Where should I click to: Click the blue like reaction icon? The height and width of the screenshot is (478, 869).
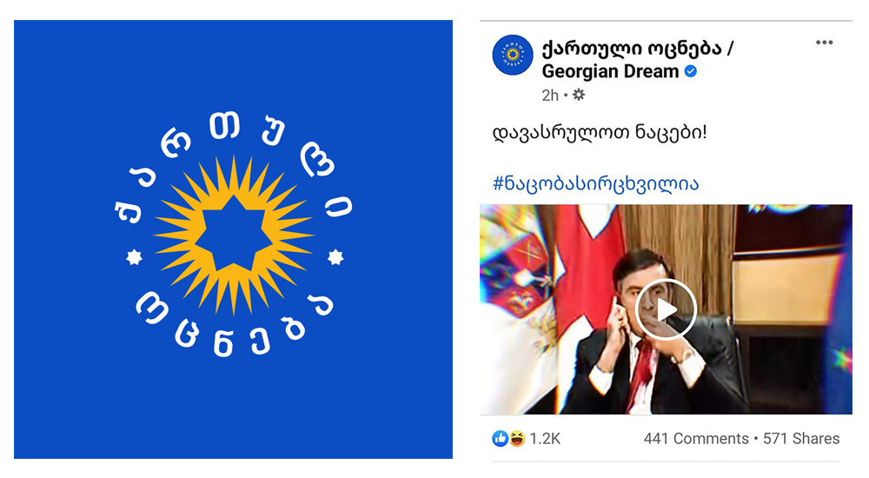500,439
